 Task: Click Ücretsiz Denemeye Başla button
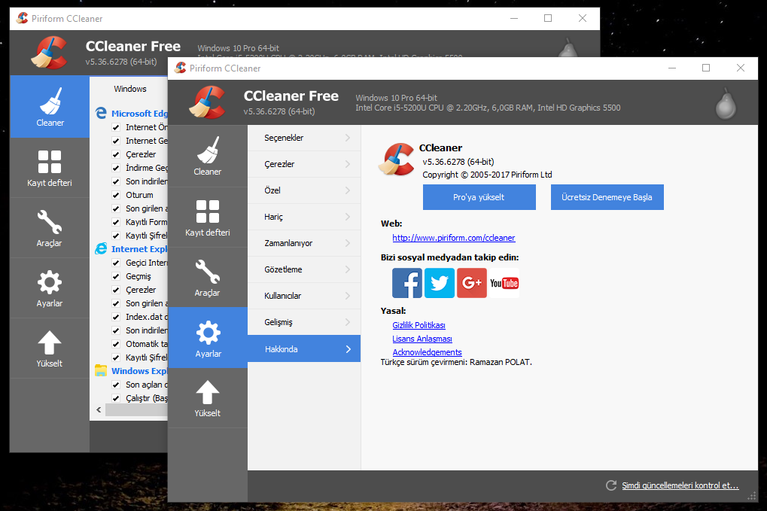click(x=607, y=197)
